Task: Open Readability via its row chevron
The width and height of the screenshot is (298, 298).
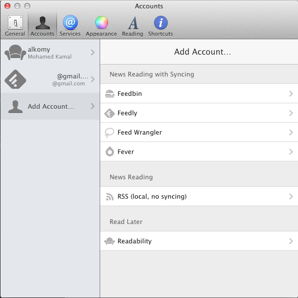Action: tap(291, 241)
